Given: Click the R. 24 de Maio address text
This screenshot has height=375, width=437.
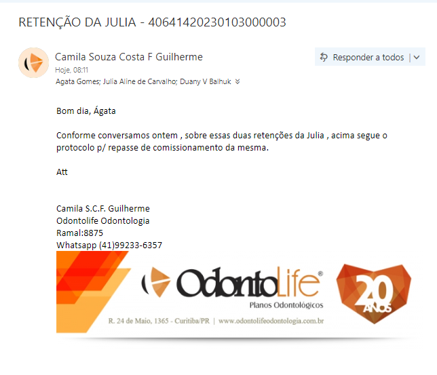Looking at the screenshot, I should [159, 321].
